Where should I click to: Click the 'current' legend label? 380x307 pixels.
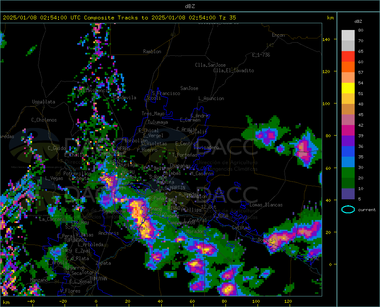click(x=366, y=209)
